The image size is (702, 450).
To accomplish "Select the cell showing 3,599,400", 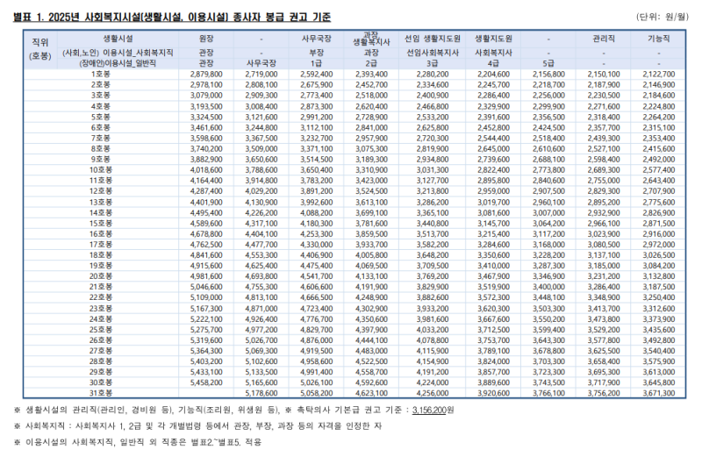I will pyautogui.click(x=548, y=330).
